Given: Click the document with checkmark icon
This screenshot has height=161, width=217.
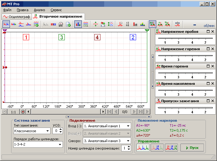Looking at the screenshot, I should 68,24.
